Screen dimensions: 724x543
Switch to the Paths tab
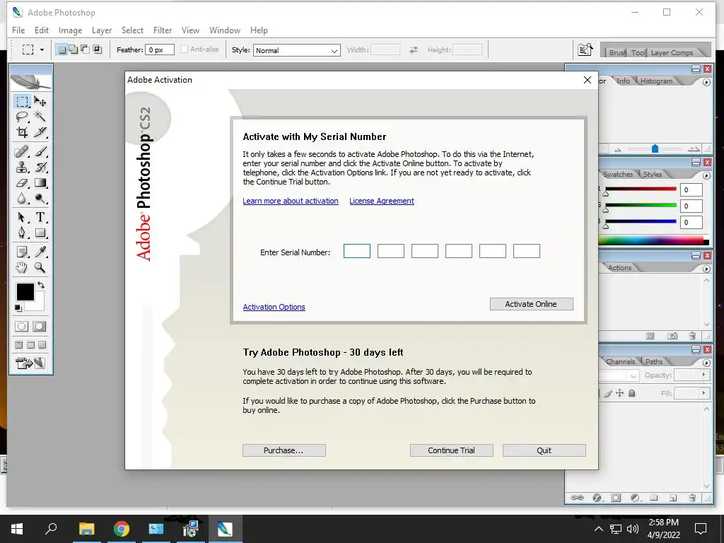tap(654, 361)
